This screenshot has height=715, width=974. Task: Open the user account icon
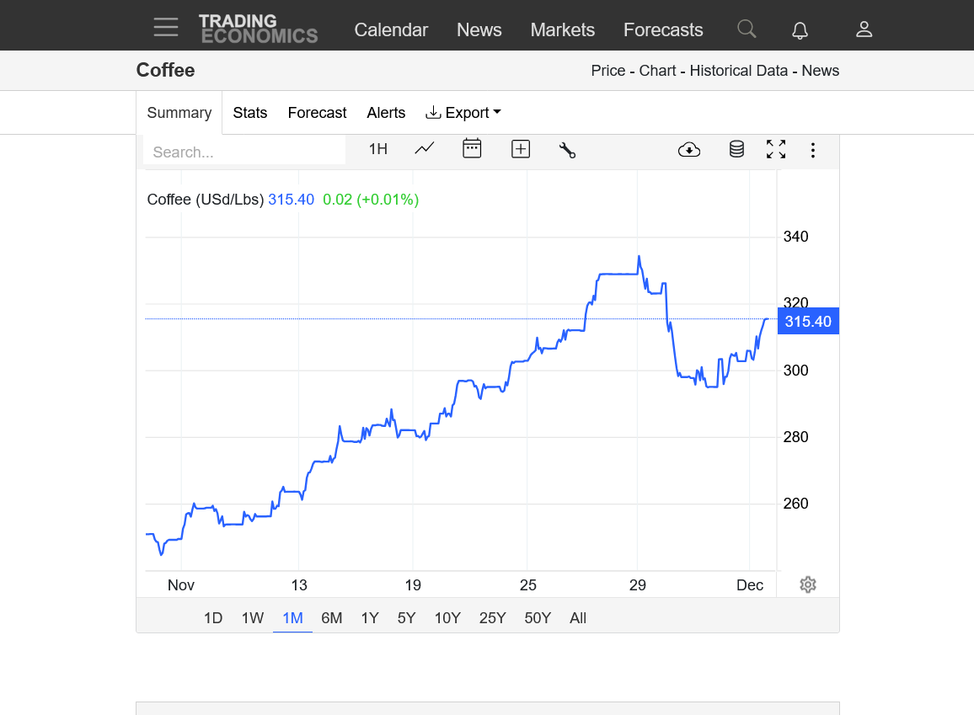tap(864, 29)
